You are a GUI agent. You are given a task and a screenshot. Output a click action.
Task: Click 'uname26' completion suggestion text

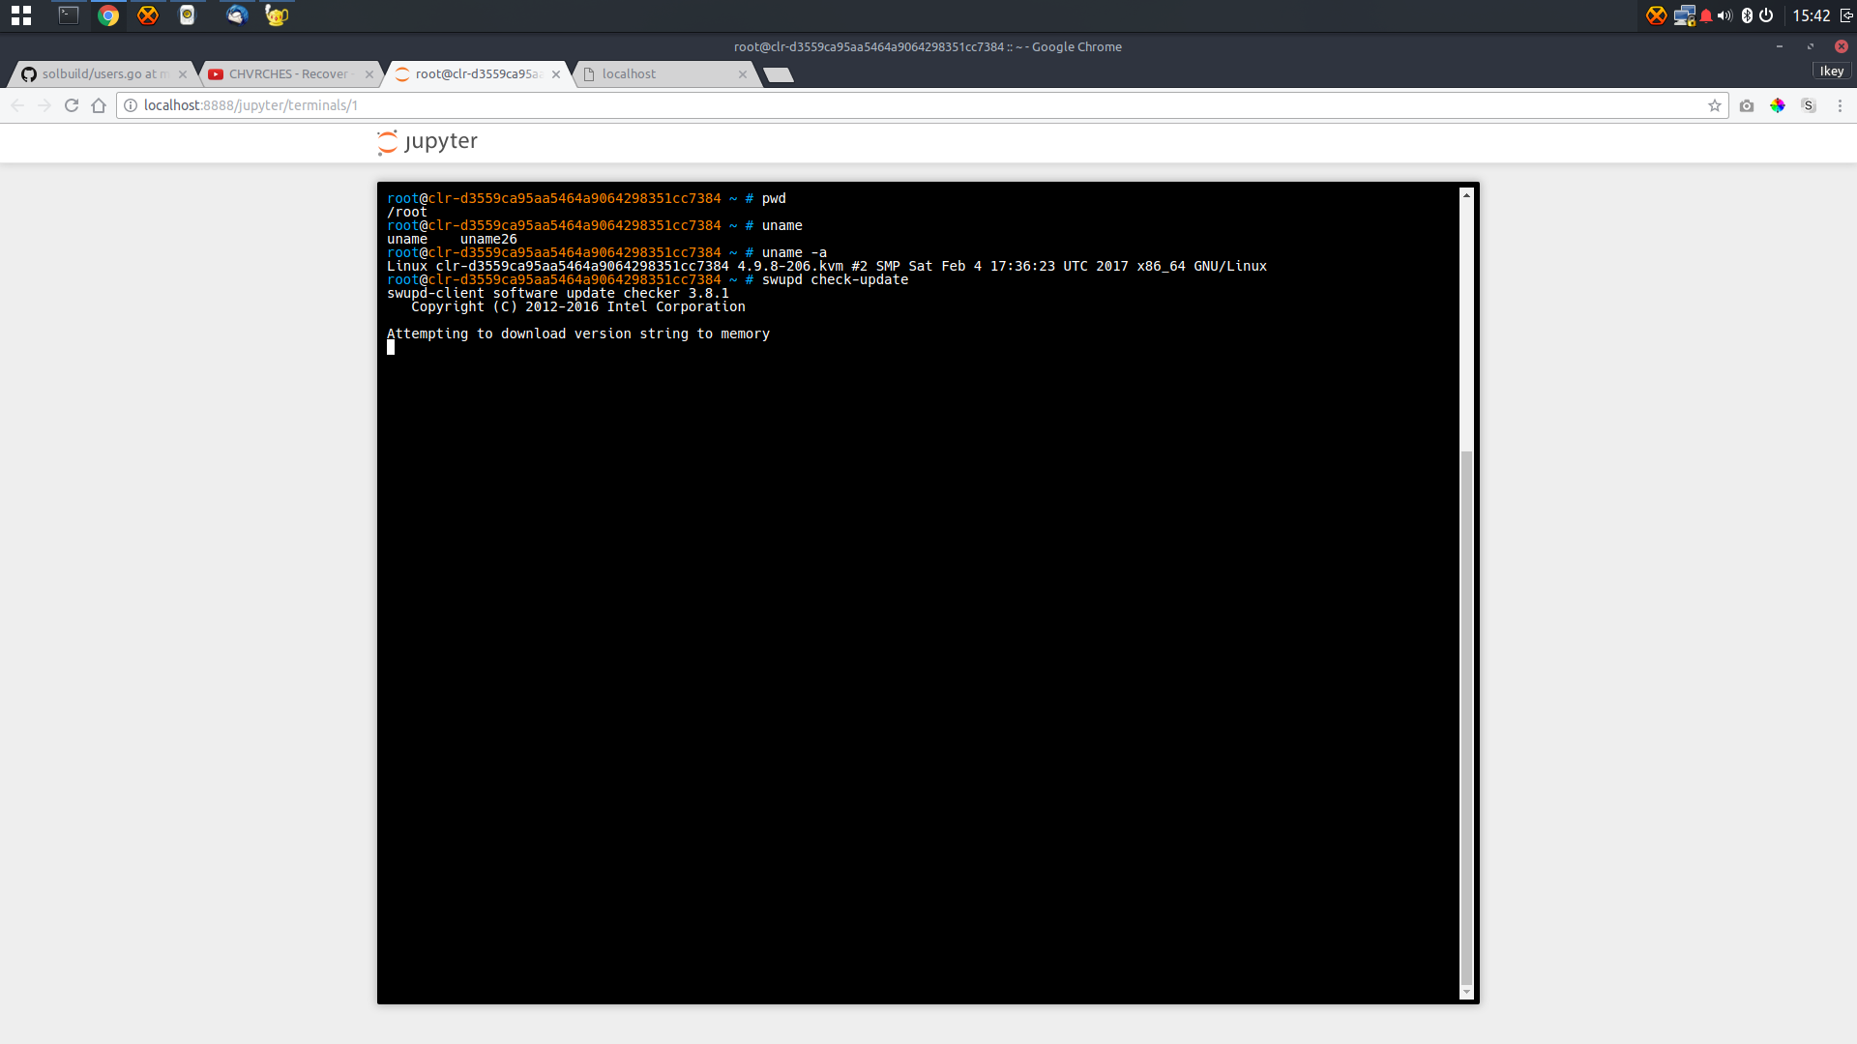488,239
